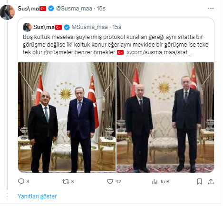The height and width of the screenshot is (206, 223).
Task: Open the left photo with two flags
Action: pos(67,118)
